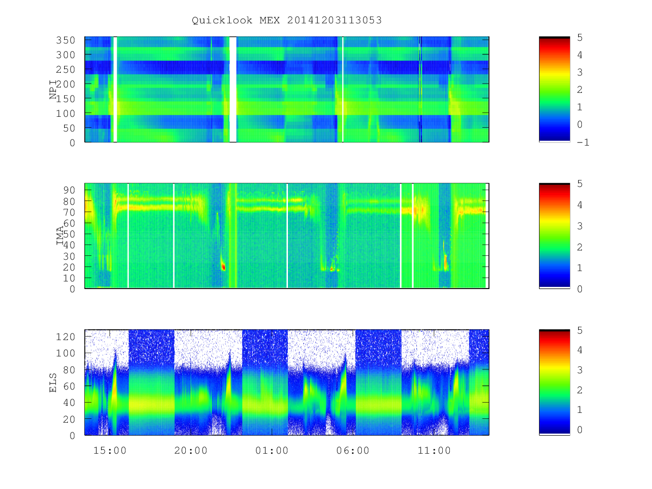This screenshot has height=489, width=652.
Task: Click the ELS spectrogram panel
Action: [287, 383]
